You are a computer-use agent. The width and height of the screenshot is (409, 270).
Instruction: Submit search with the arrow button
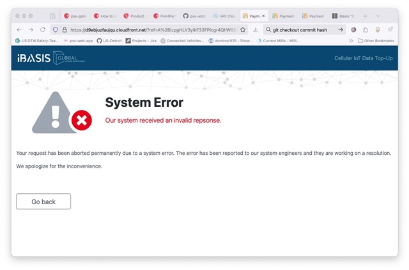coord(341,30)
